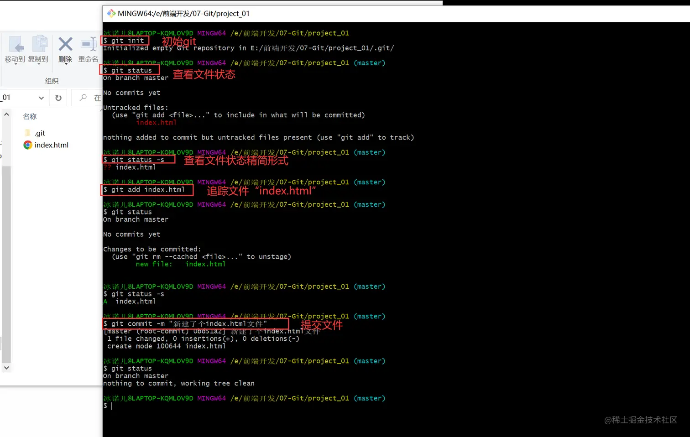The image size is (690, 437).
Task: Click the red untracked 'index.html' filename in terminal
Action: 156,123
